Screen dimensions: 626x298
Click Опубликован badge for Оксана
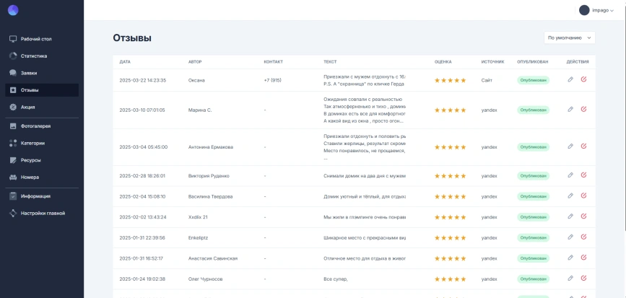(x=533, y=80)
